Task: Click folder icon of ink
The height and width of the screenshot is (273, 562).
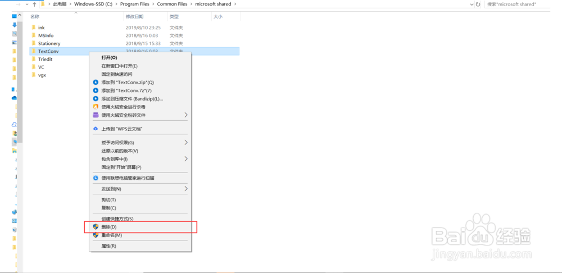Action: (33, 27)
